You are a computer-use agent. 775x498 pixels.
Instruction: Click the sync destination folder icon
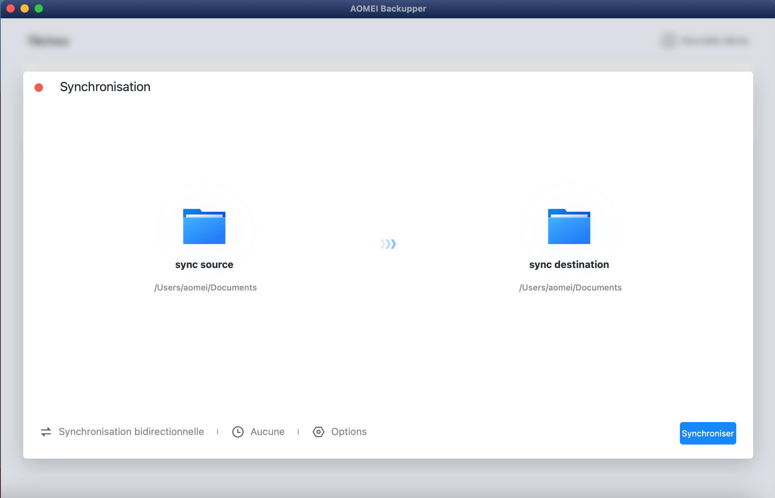point(569,227)
